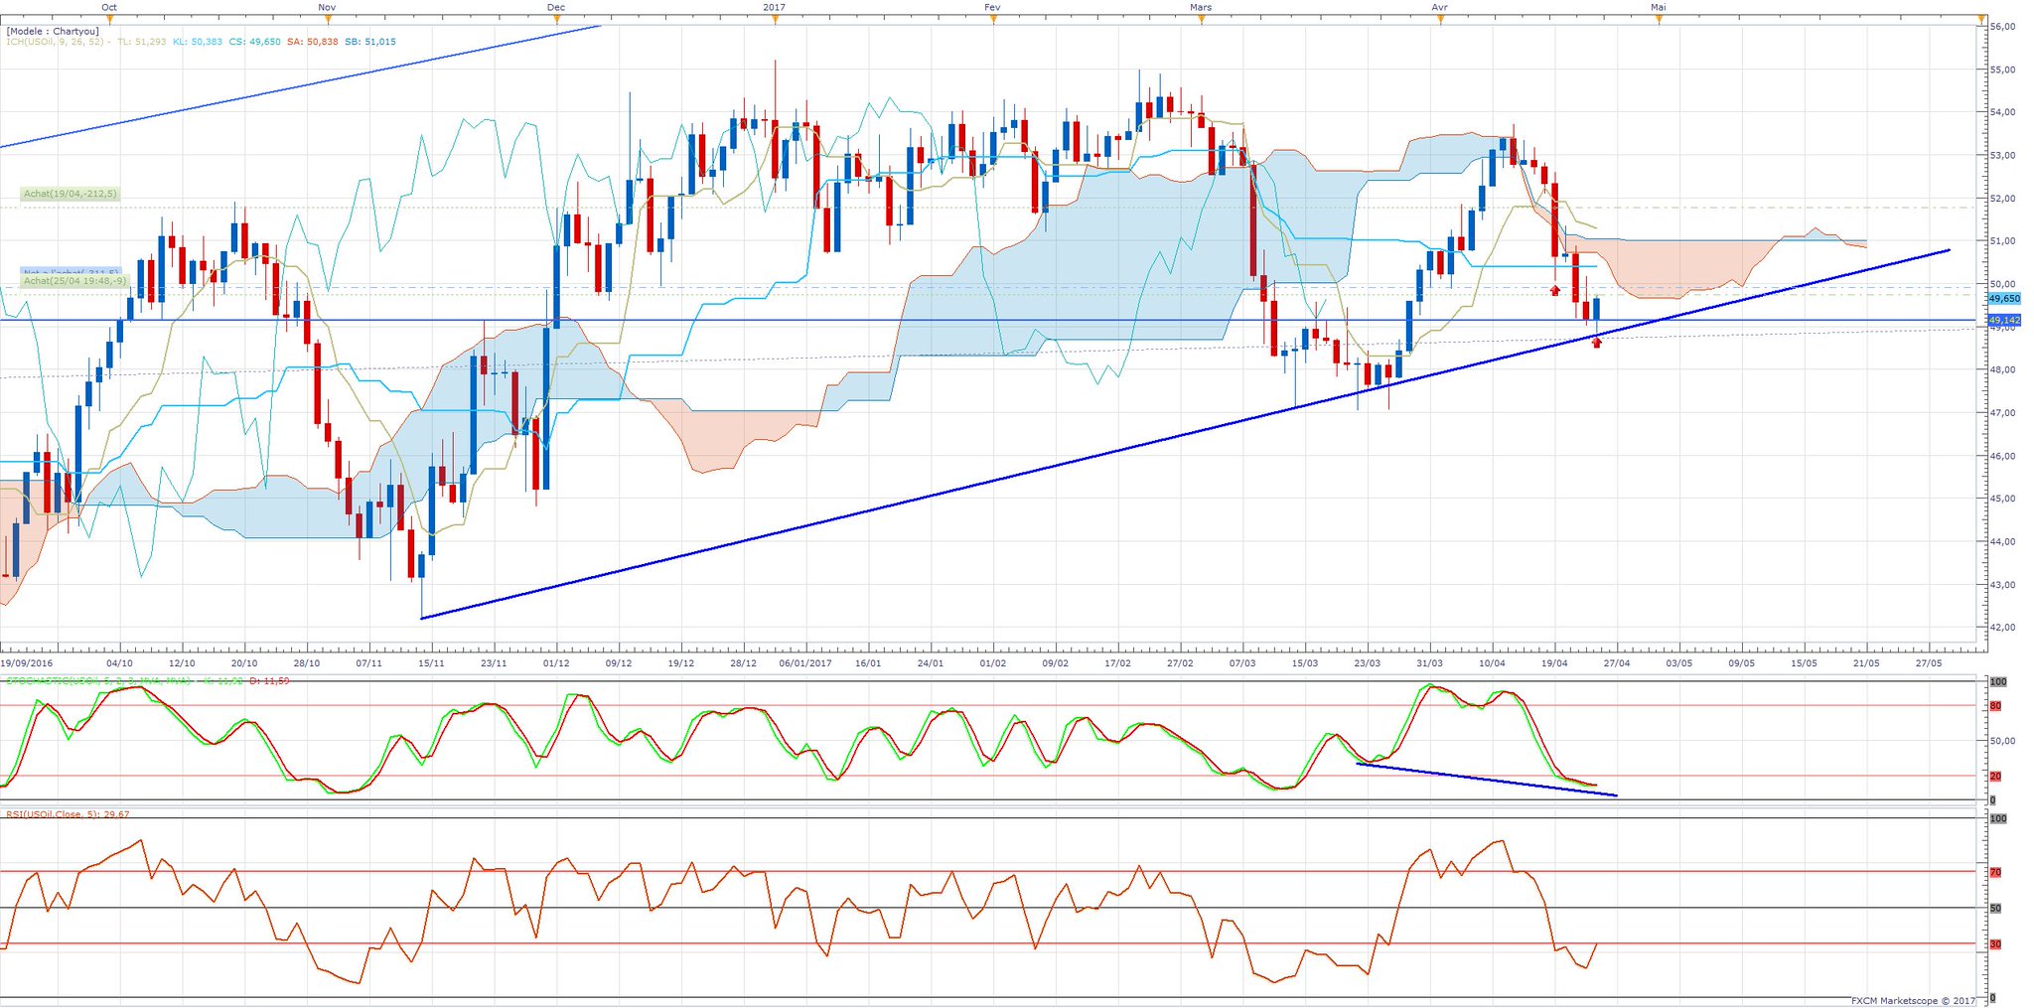Image resolution: width=2034 pixels, height=1008 pixels.
Task: Select the RSI(USOil.Close, 5) indicator label
Action: point(68,814)
